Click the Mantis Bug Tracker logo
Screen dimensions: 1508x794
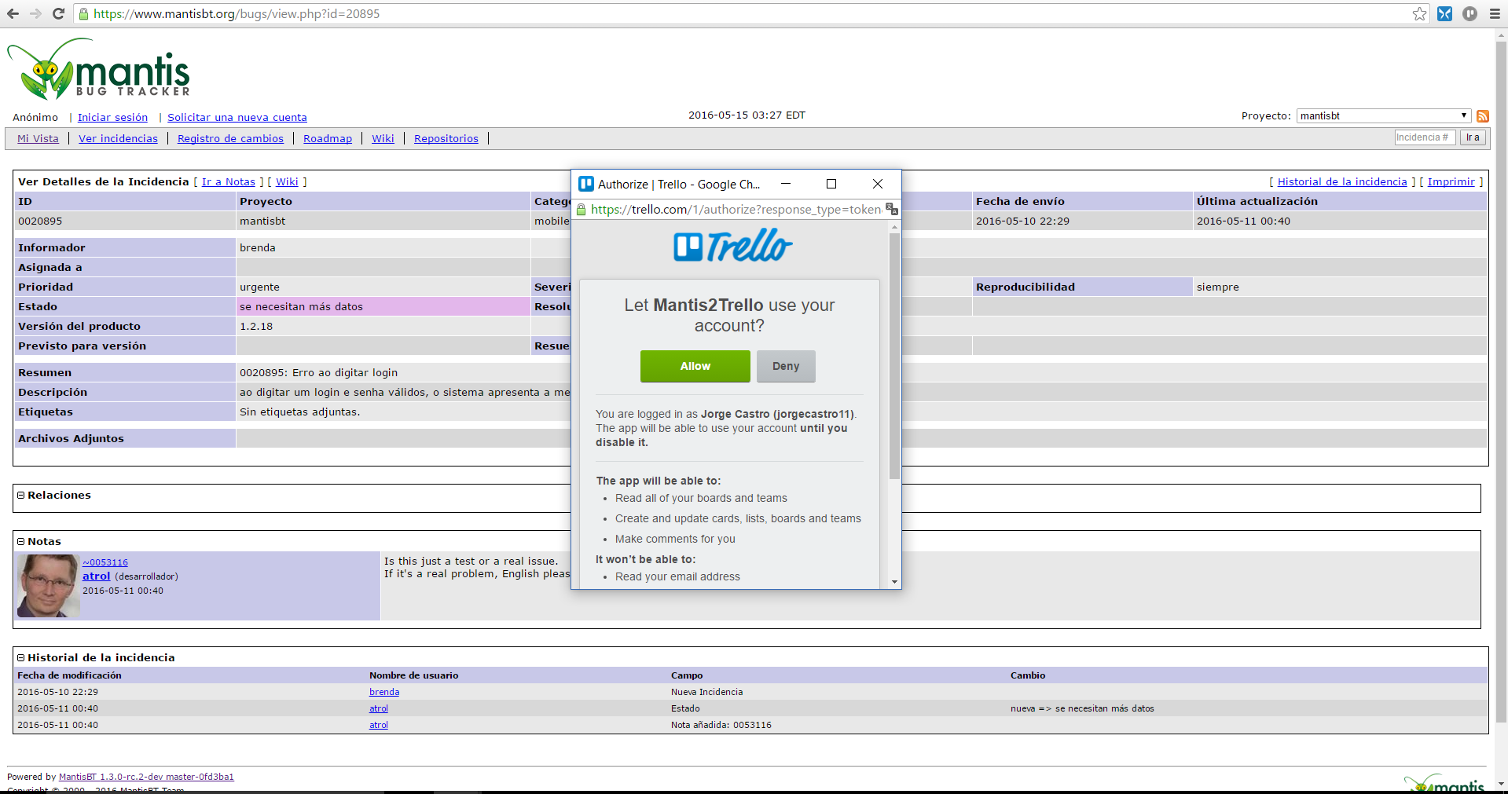coord(99,69)
